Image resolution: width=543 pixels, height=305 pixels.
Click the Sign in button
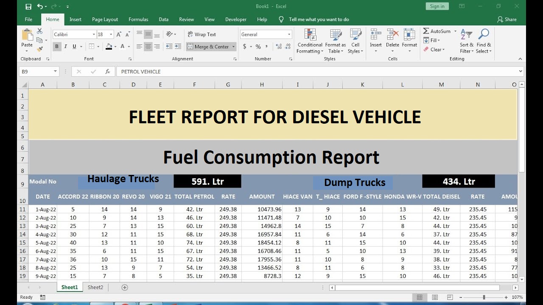[x=437, y=6]
